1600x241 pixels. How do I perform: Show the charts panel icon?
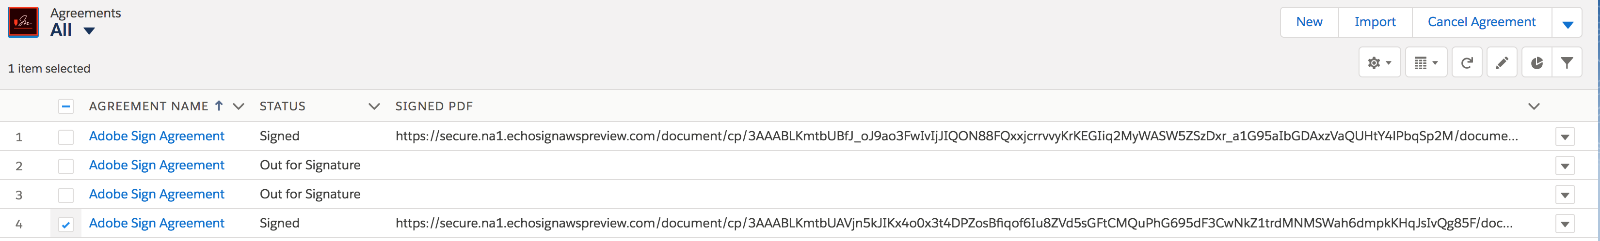point(1536,62)
